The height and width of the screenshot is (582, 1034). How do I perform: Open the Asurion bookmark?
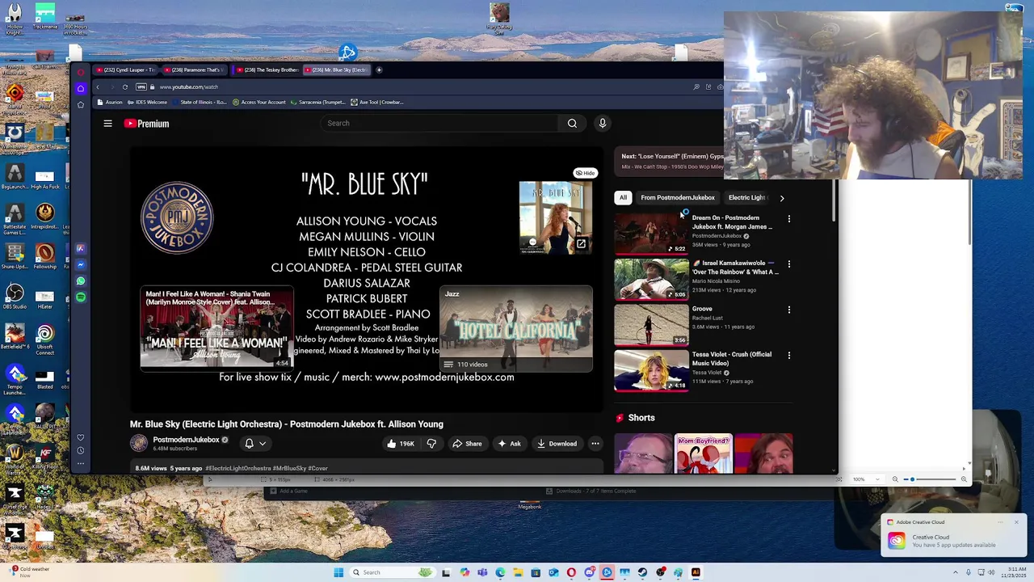point(109,102)
